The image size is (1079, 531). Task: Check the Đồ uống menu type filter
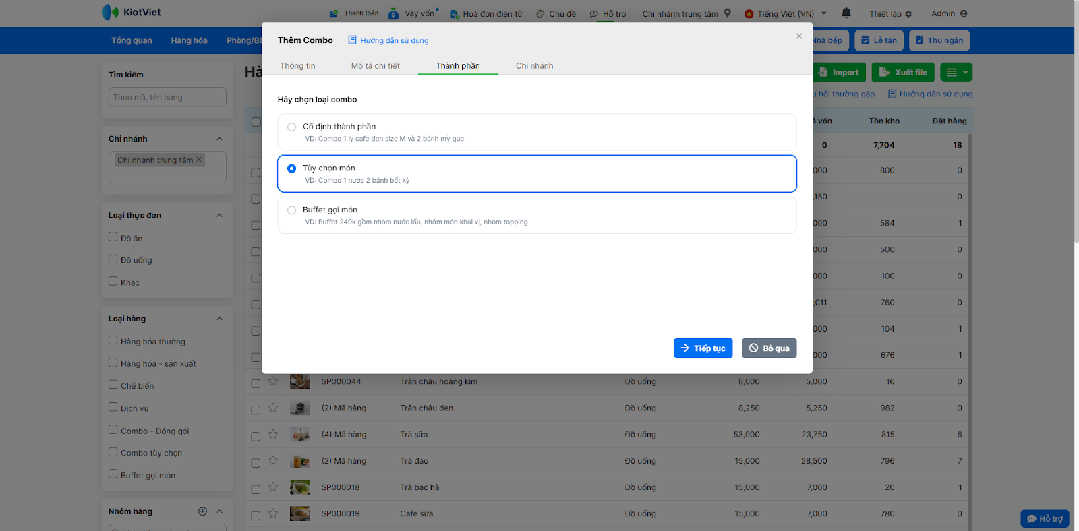113,259
